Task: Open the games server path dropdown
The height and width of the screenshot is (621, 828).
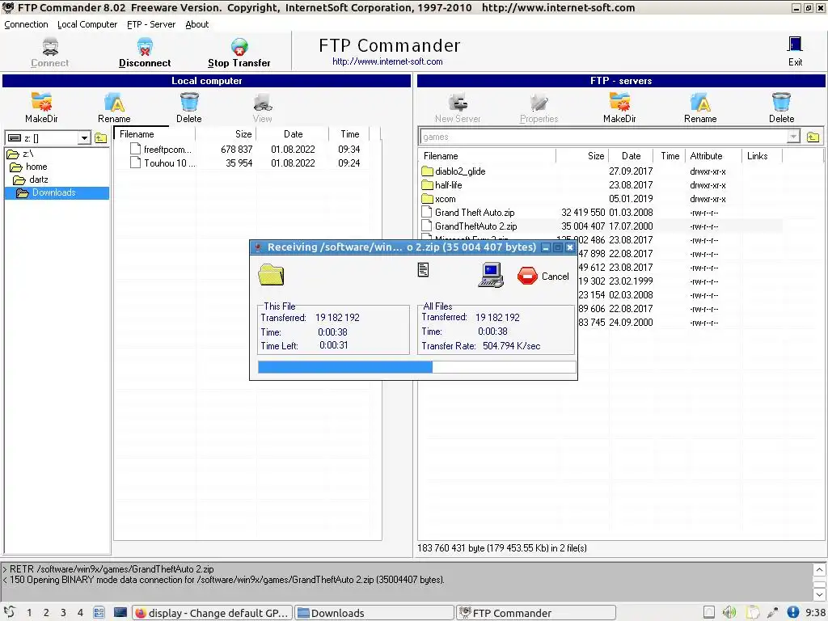Action: click(x=793, y=137)
